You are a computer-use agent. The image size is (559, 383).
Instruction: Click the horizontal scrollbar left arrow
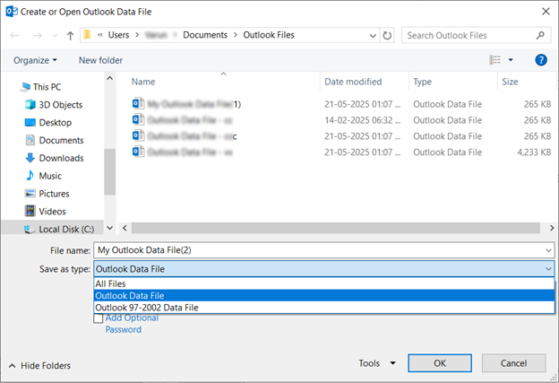[125, 228]
